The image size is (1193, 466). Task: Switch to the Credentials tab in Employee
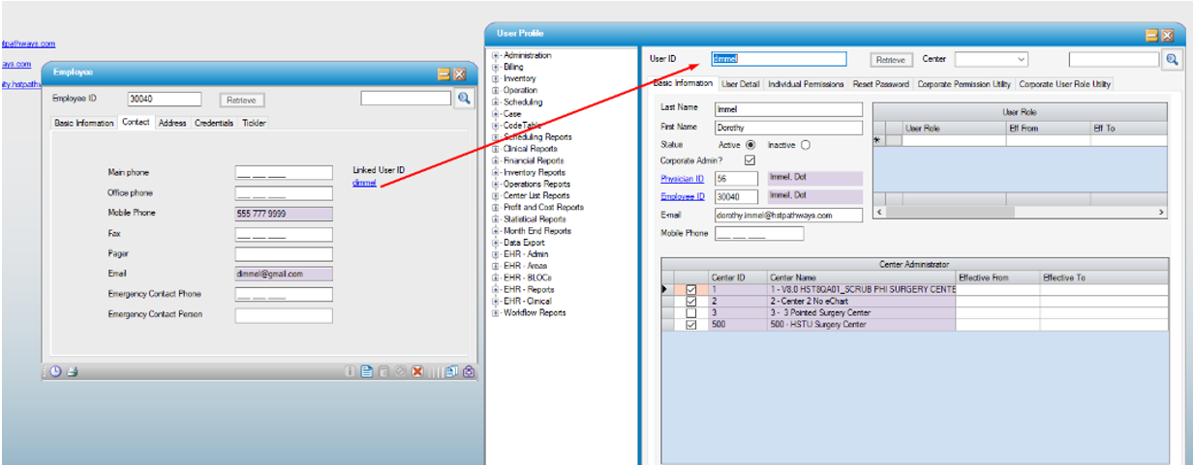[x=214, y=123]
